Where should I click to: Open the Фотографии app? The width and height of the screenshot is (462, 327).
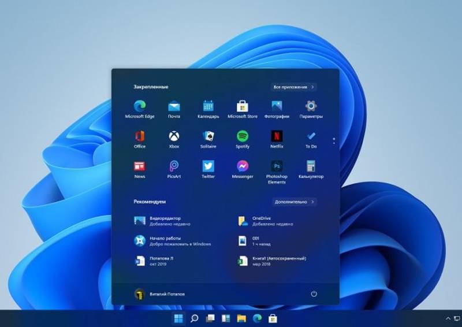tap(277, 109)
